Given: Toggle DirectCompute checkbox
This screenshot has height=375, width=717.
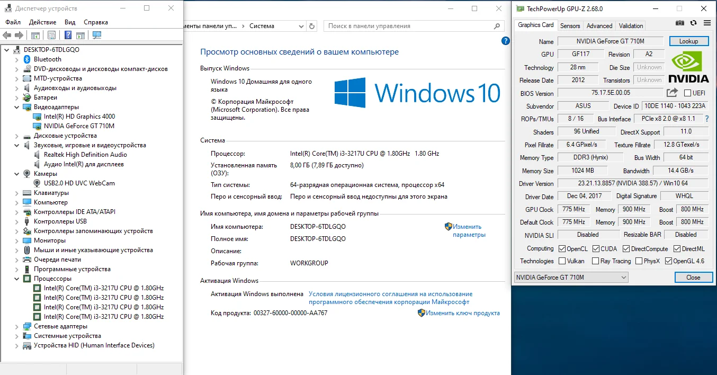Looking at the screenshot, I should click(626, 248).
